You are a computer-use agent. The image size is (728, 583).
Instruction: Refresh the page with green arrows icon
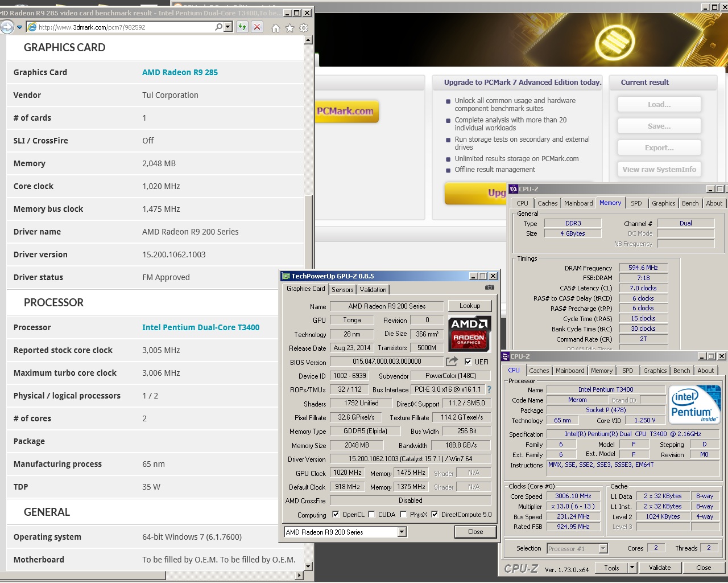pos(242,27)
